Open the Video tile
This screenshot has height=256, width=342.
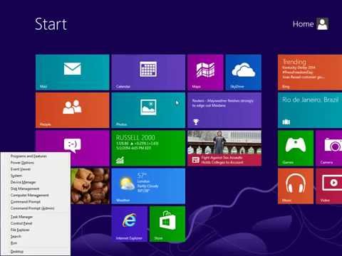(329, 186)
